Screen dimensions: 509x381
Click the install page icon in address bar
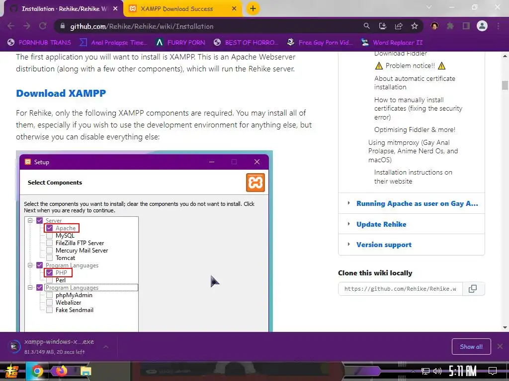tap(383, 26)
